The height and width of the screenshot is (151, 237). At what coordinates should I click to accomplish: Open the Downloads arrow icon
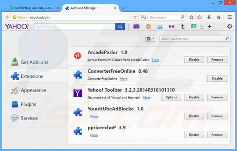[209, 17]
